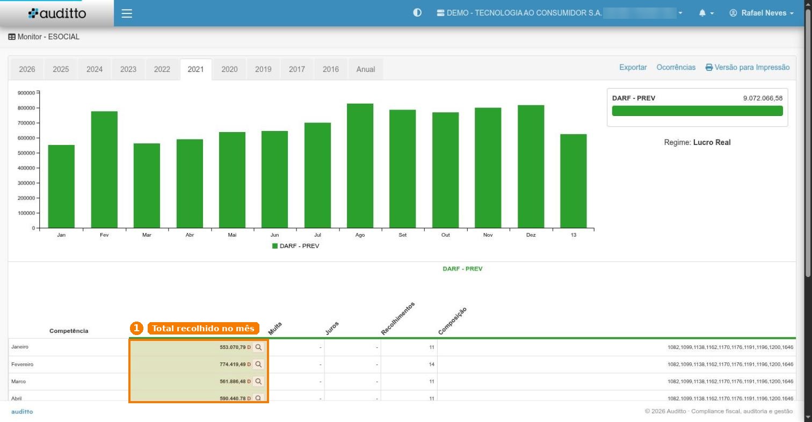
Task: Click the auditto logo
Action: pyautogui.click(x=57, y=13)
